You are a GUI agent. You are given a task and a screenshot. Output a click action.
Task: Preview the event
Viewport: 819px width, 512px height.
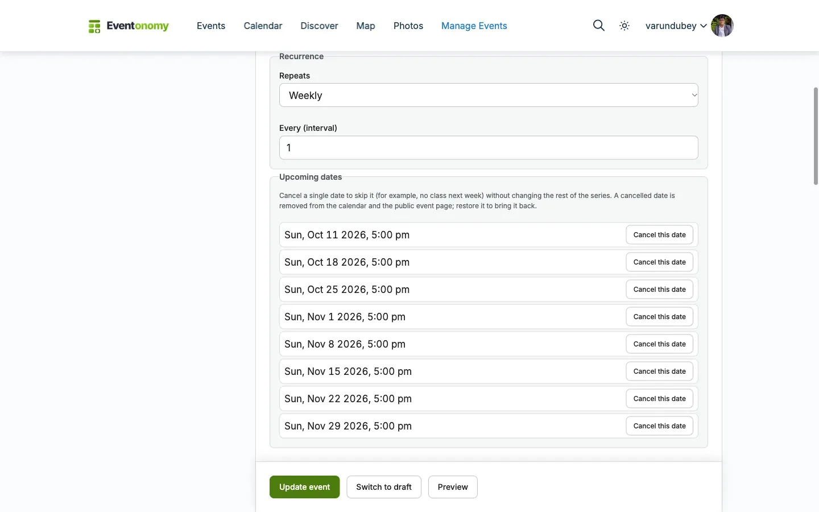(453, 487)
